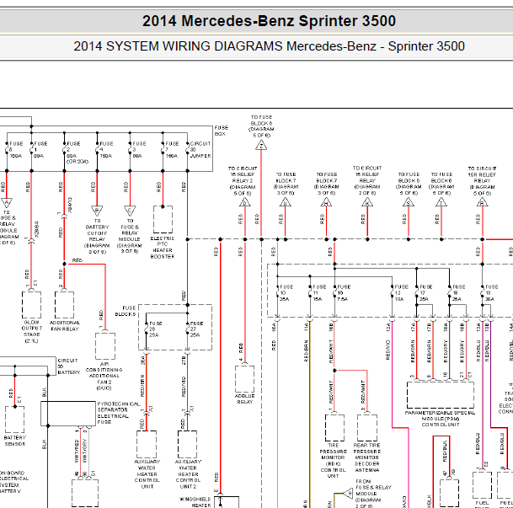This screenshot has width=513, height=508.
Task: Select the AdBlue Relay component box
Action: (245, 379)
